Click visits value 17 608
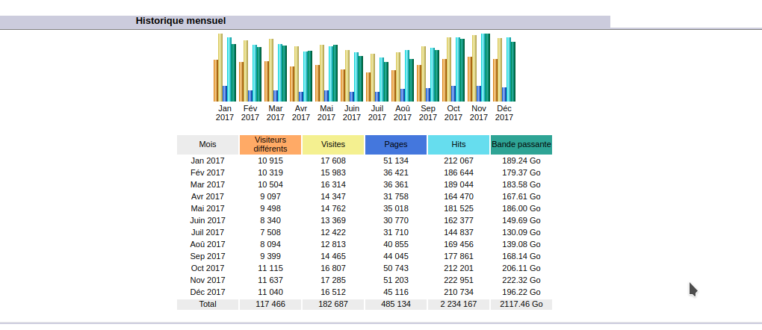 tap(333, 161)
